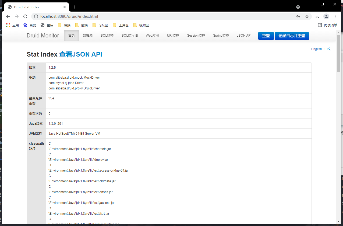Open the Session监控 nav tab

pyautogui.click(x=196, y=36)
